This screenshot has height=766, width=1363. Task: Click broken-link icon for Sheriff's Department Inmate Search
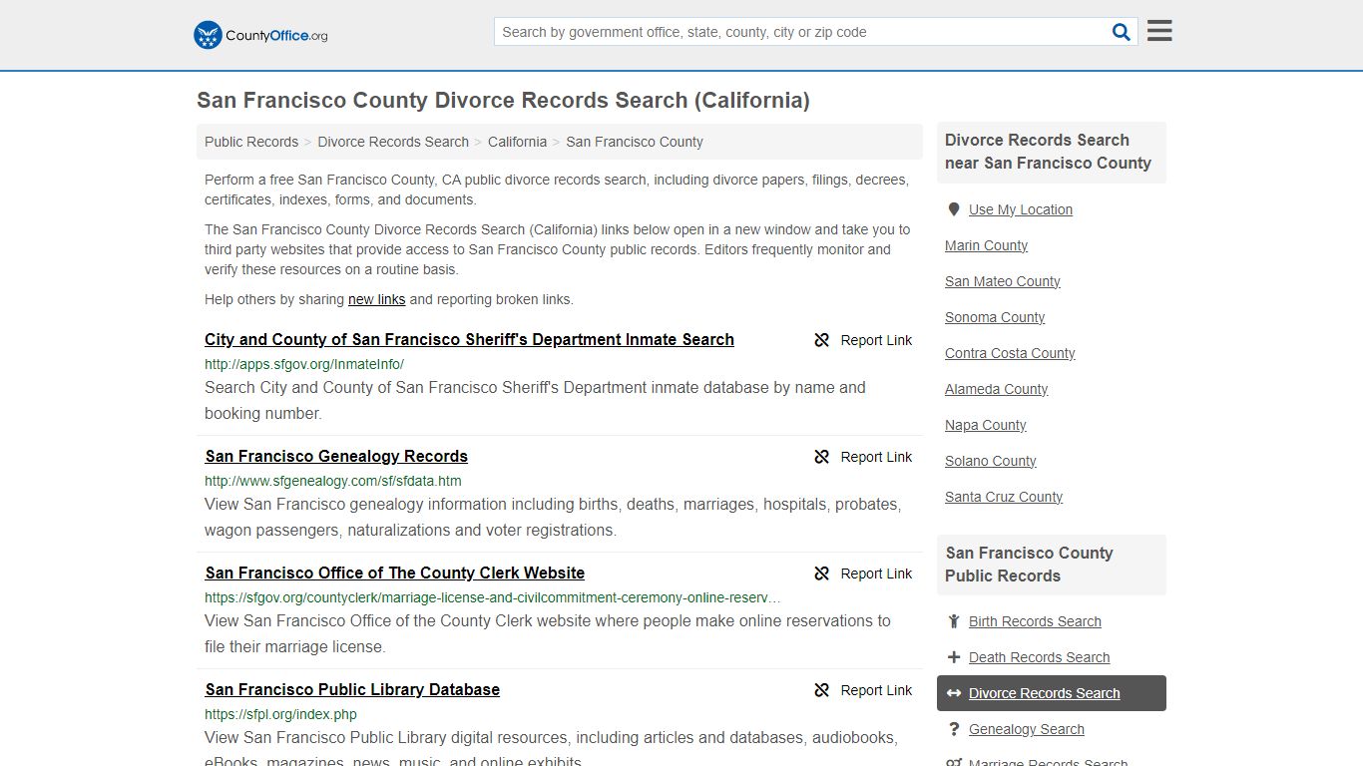pos(822,340)
